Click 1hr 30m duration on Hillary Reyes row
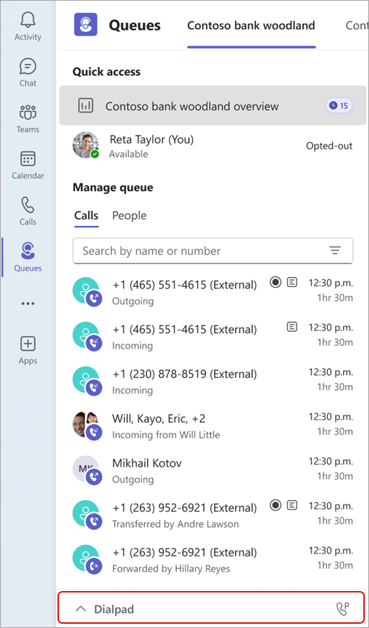The width and height of the screenshot is (369, 628). pos(335,565)
